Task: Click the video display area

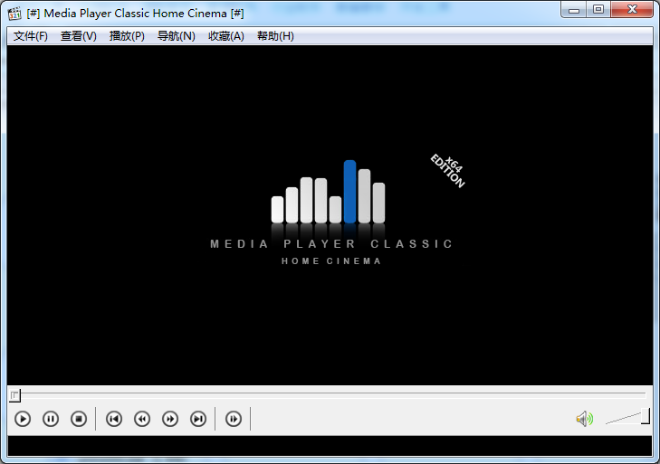Action: (x=330, y=215)
